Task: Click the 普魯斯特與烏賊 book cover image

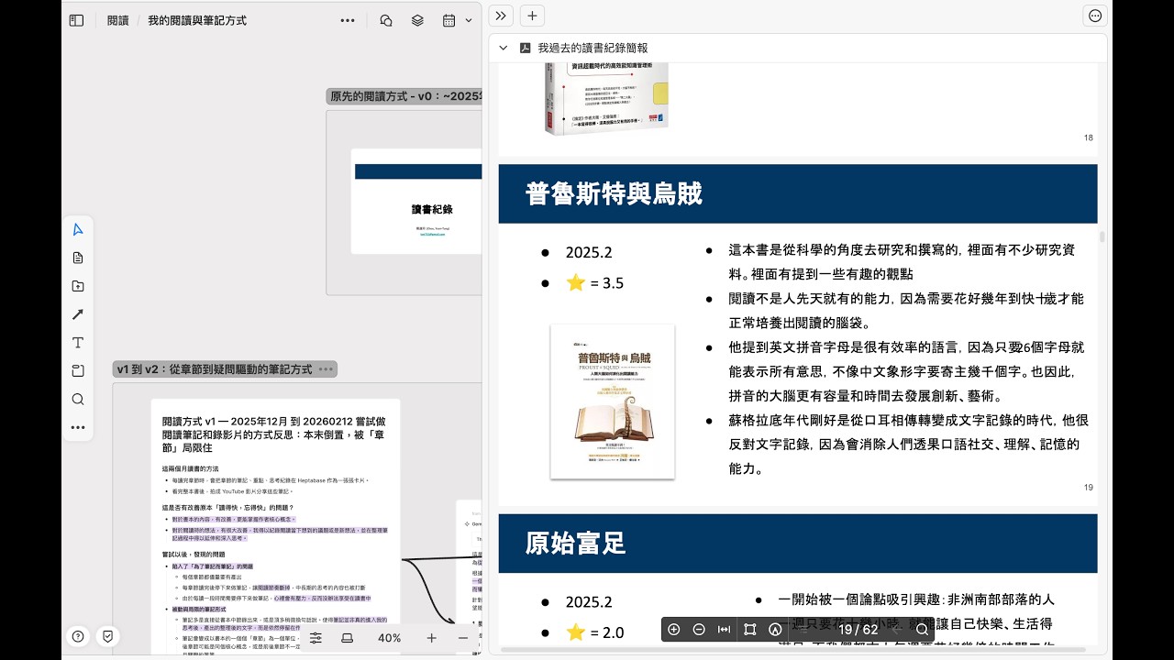Action: 613,401
